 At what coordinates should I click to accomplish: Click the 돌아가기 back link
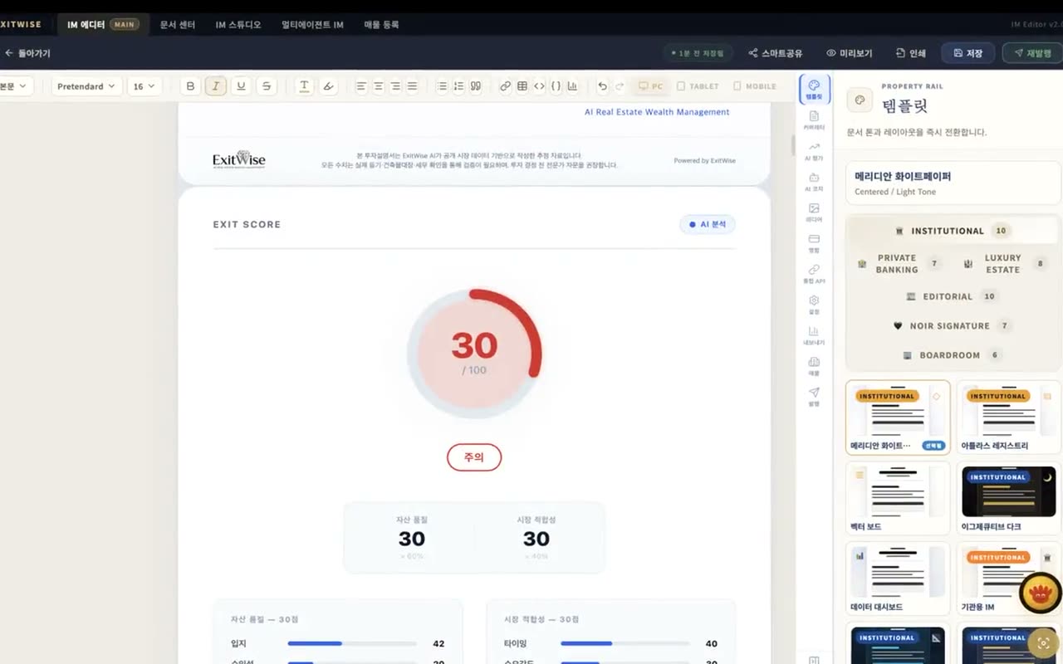tap(27, 53)
